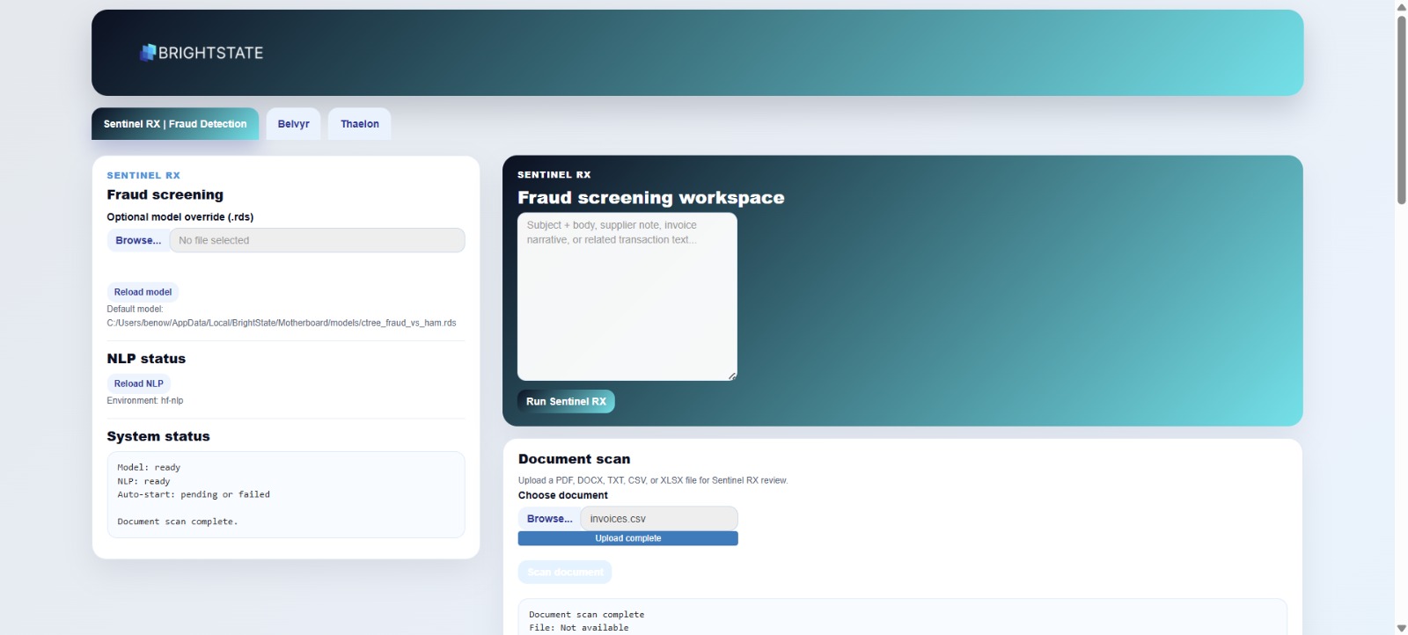Click the 'Document scan' heading

574,459
